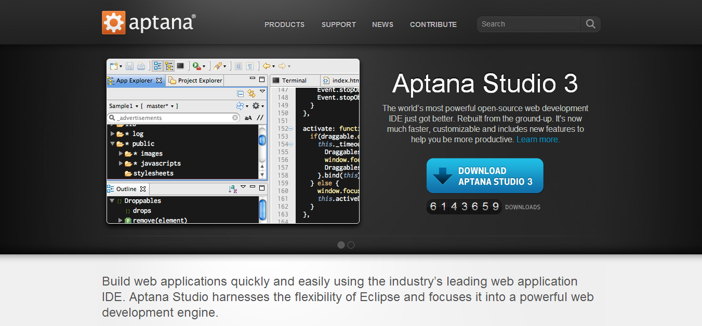Image resolution: width=702 pixels, height=326 pixels.
Task: Toggle code fold marker at line 154
Action: pyautogui.click(x=290, y=144)
